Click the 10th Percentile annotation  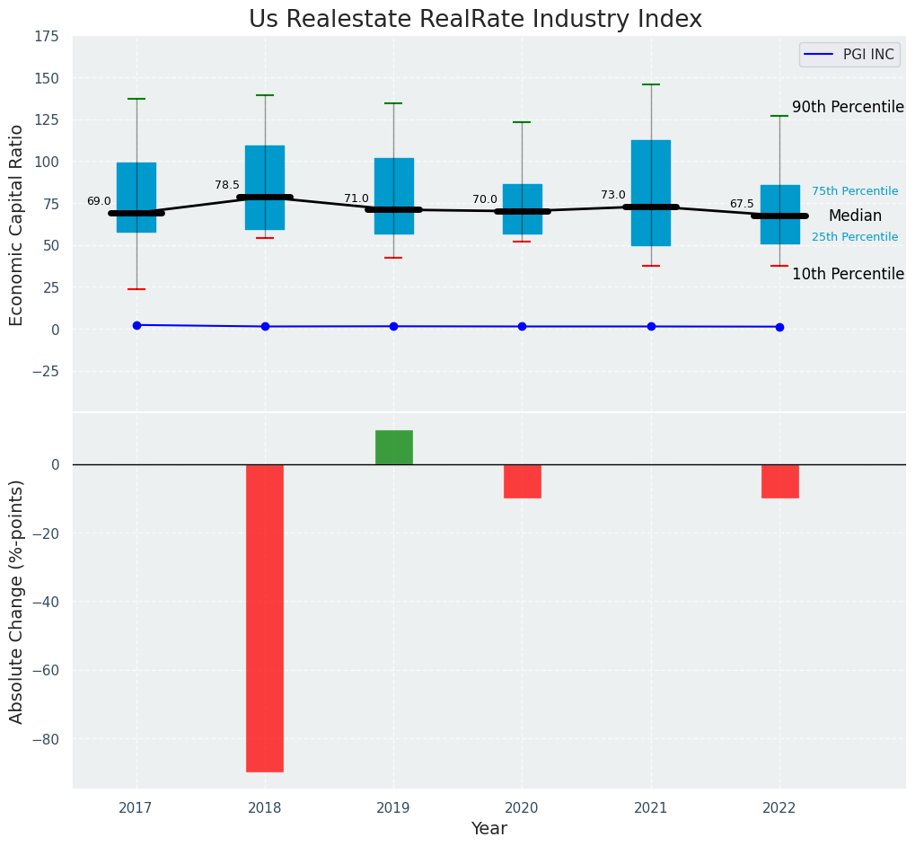[x=848, y=274]
